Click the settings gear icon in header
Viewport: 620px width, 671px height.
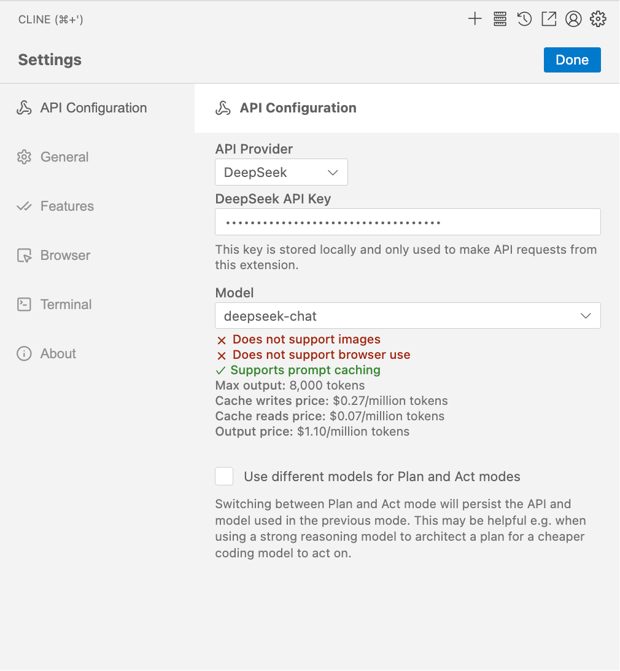[598, 19]
